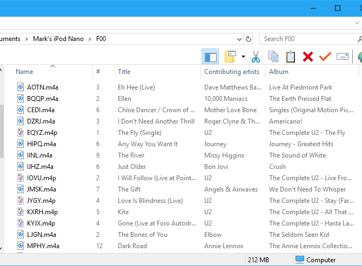Click the Copy icon in toolbar
The height and width of the screenshot is (266, 362).
pos(273,56)
